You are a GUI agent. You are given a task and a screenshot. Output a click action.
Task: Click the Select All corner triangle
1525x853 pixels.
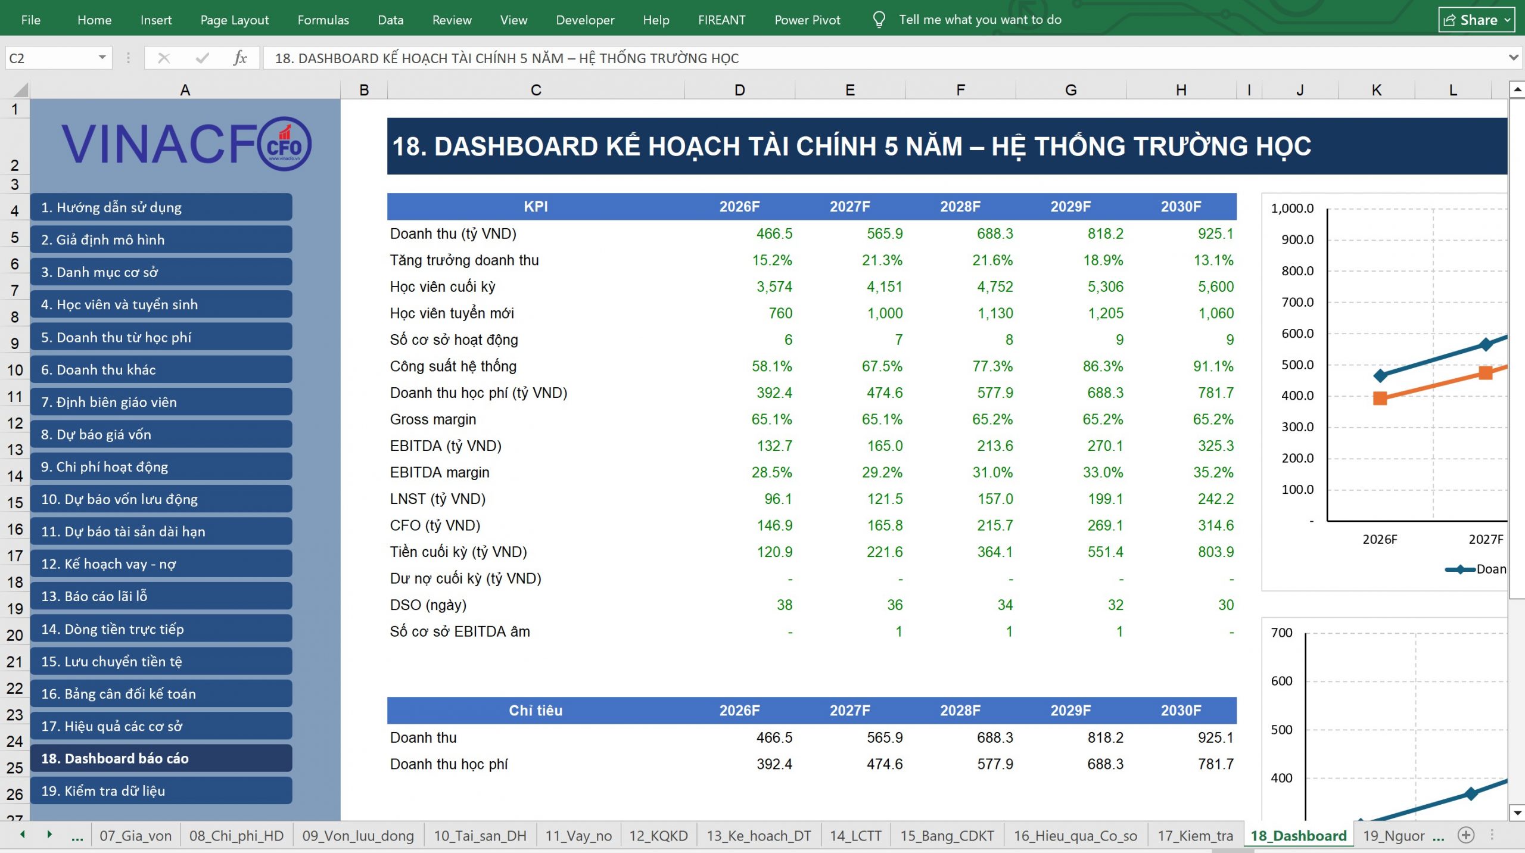pos(21,90)
